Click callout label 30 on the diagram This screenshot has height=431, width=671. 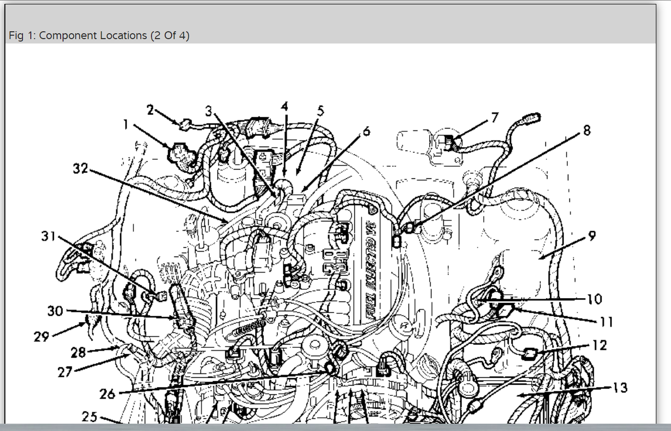(x=55, y=311)
